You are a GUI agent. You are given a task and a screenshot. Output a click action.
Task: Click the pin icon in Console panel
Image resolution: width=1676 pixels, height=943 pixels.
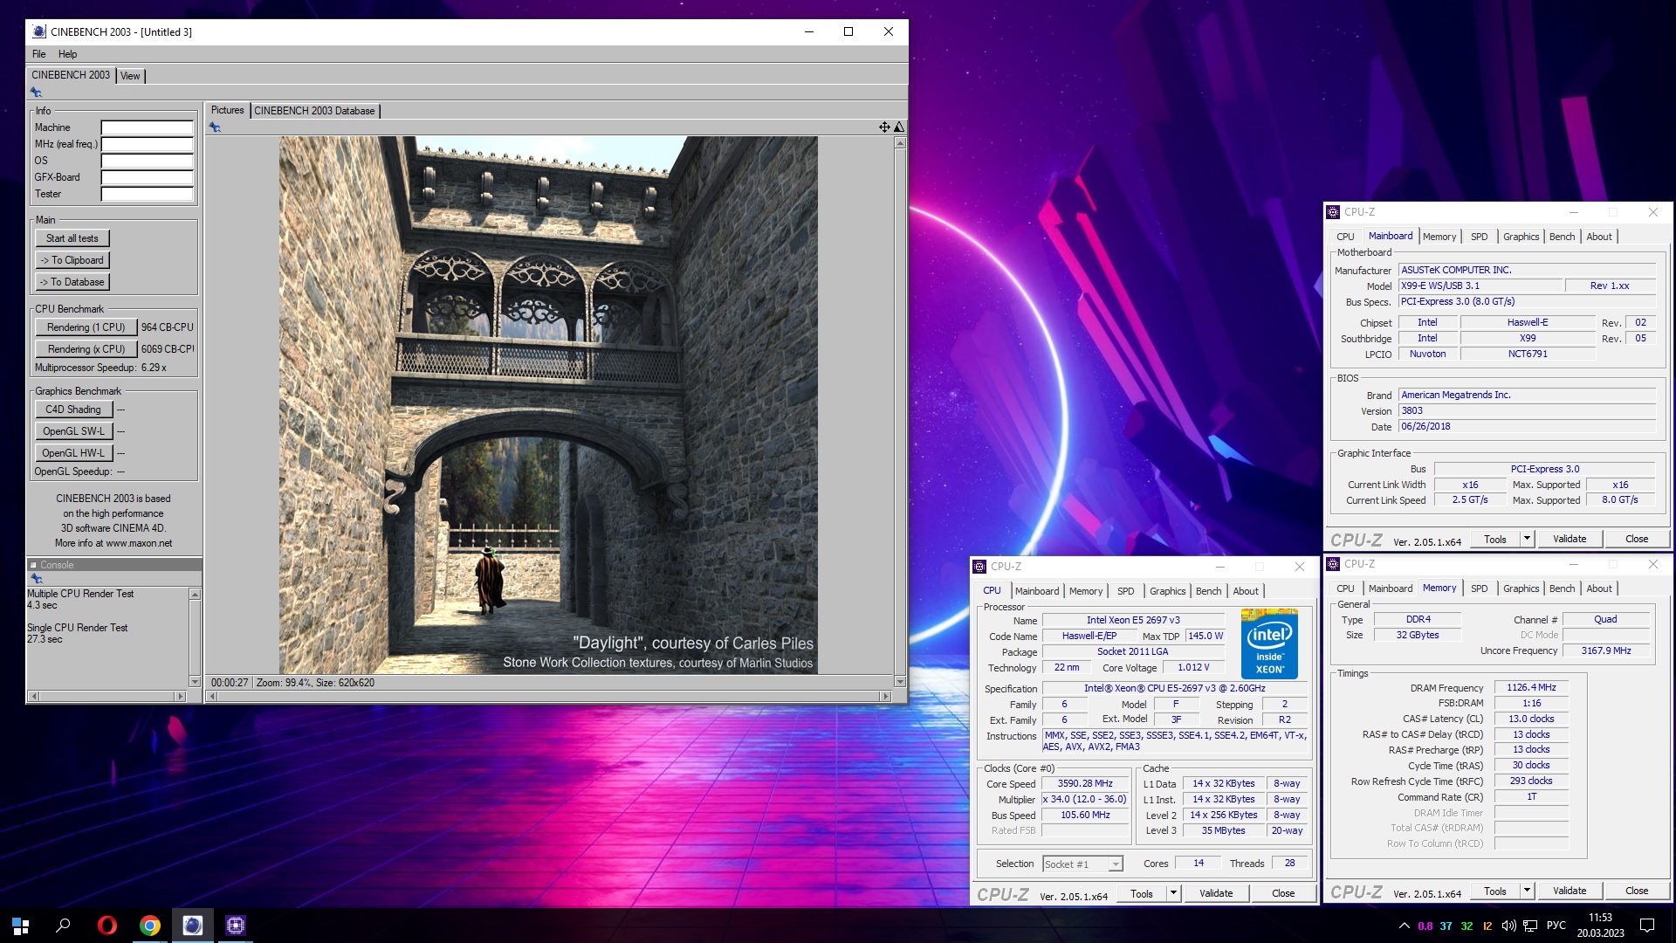pyautogui.click(x=37, y=579)
